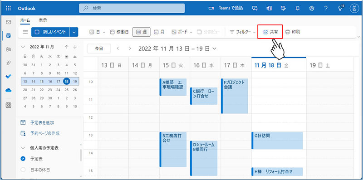Click the Share (共有) button

(270, 32)
